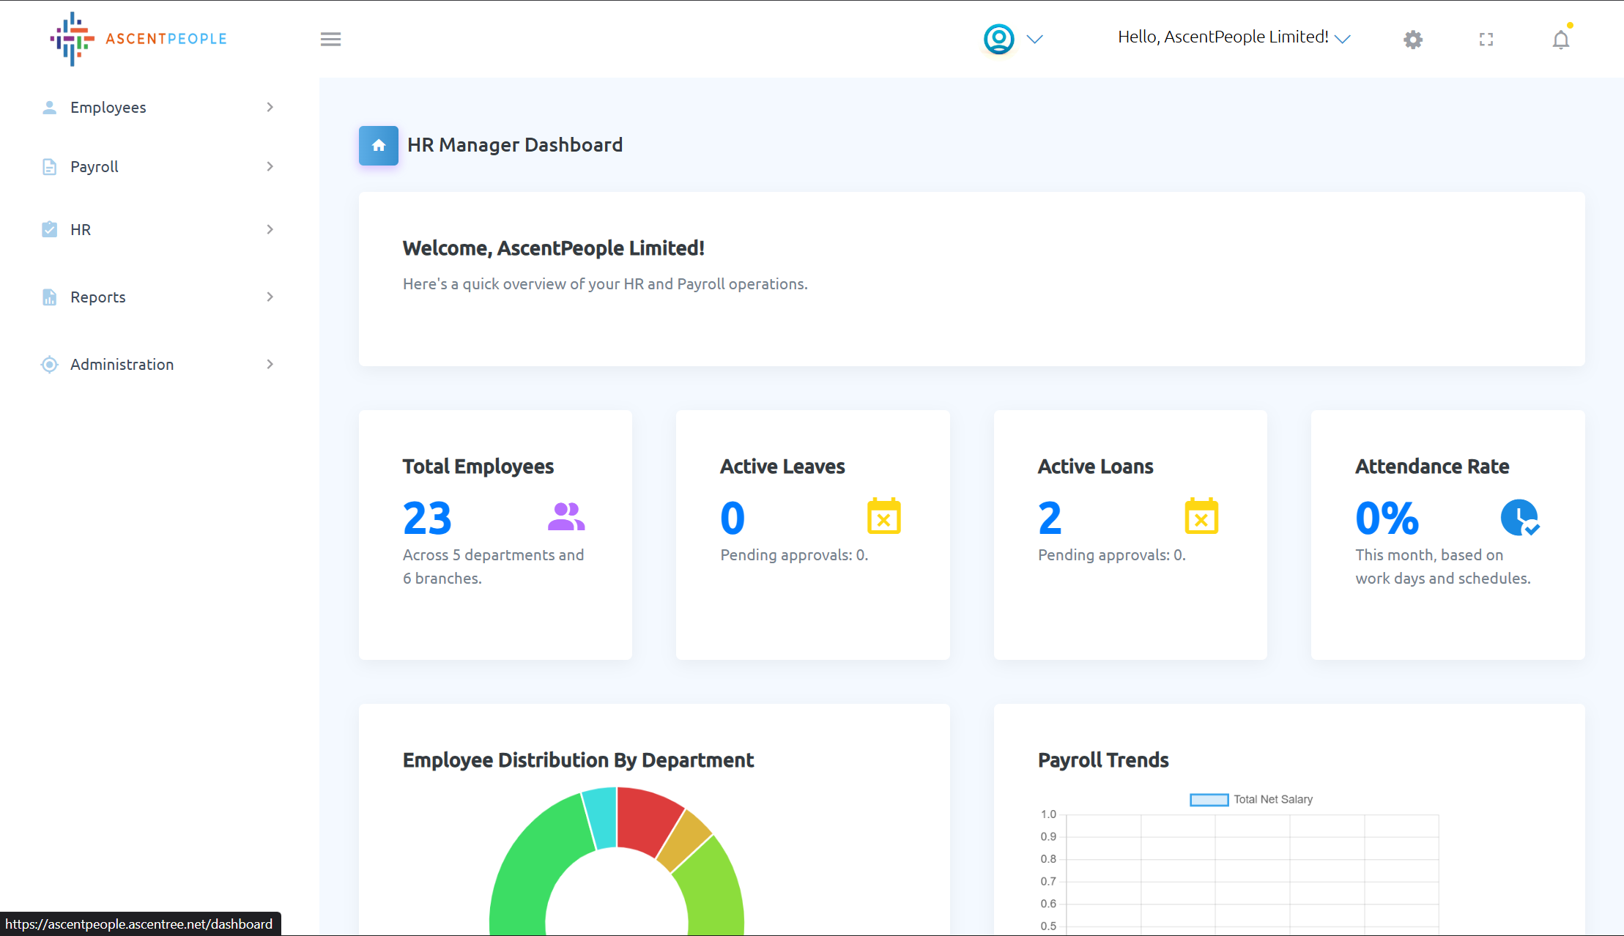Toggle the sidebar with the hamburger icon

330,39
